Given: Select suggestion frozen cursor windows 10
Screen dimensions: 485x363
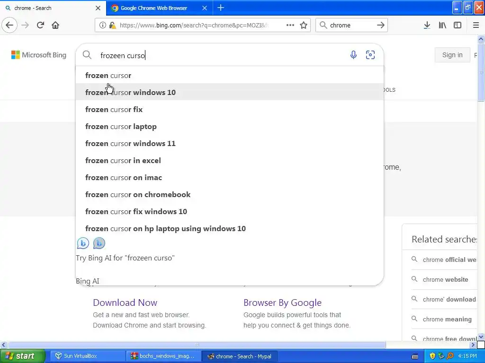Looking at the screenshot, I should (x=230, y=92).
